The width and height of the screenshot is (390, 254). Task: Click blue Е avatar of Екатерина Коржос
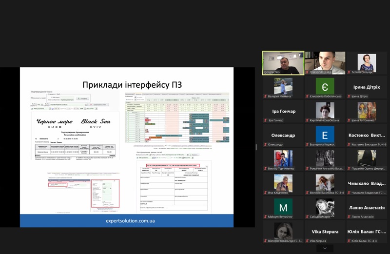(325, 135)
